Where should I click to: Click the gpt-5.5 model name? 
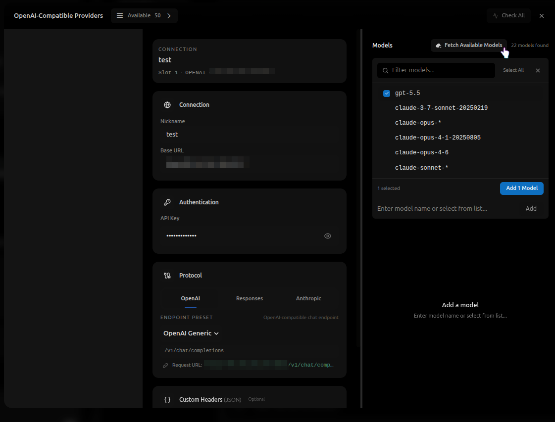pos(407,93)
